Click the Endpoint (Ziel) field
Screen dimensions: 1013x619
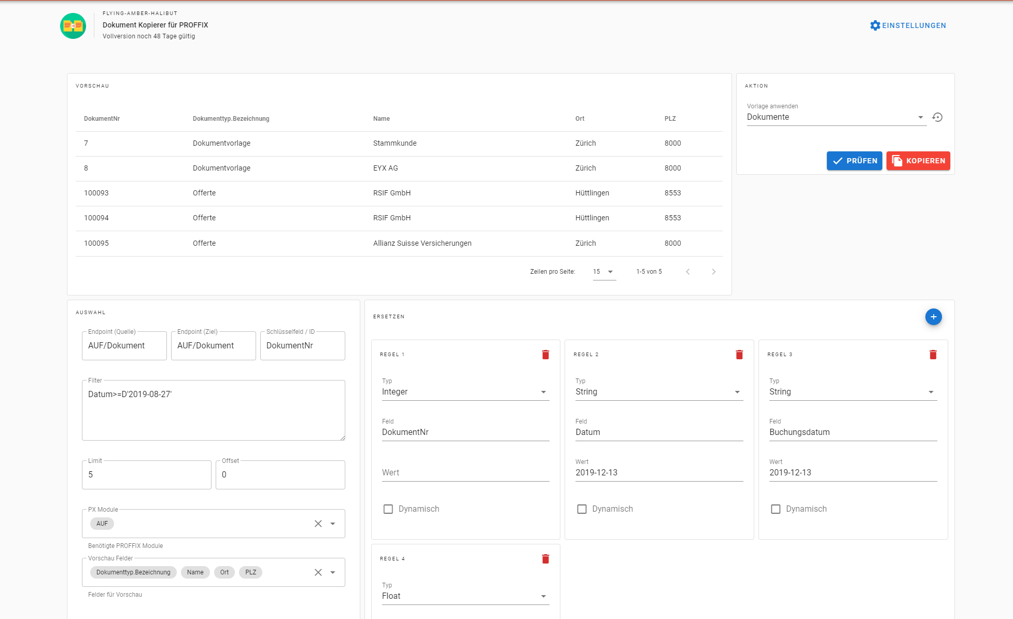(x=214, y=346)
